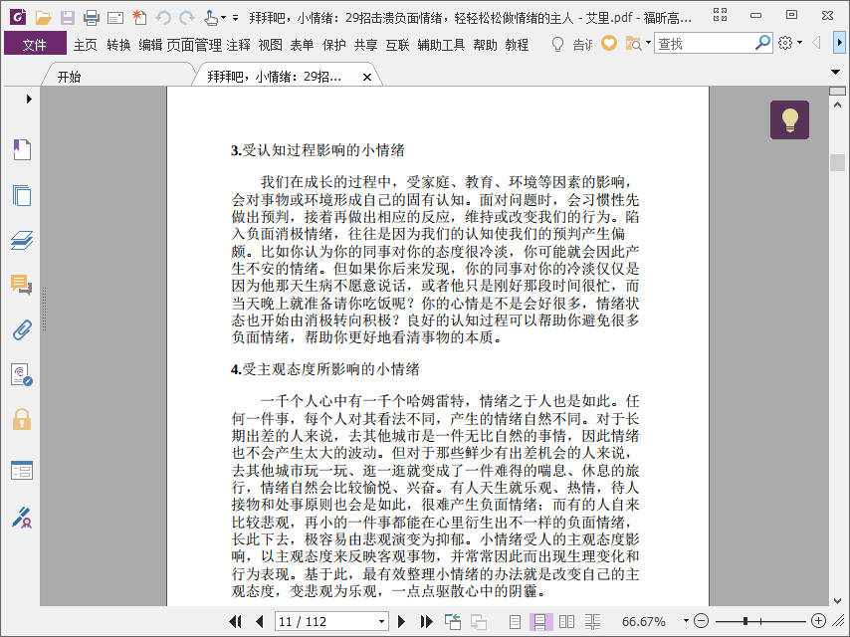This screenshot has height=637, width=850.
Task: Click the Redo arrow icon
Action: pyautogui.click(x=187, y=18)
